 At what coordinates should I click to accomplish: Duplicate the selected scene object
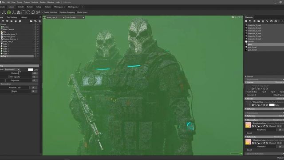click(x=35, y=21)
